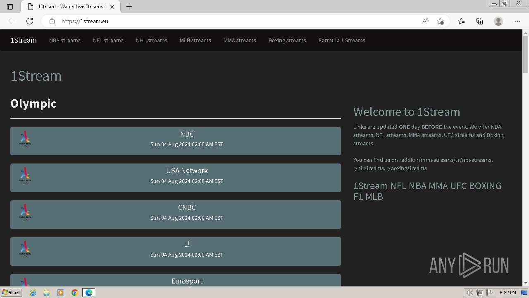Open the Windows Start button
The height and width of the screenshot is (298, 529).
[x=11, y=293]
